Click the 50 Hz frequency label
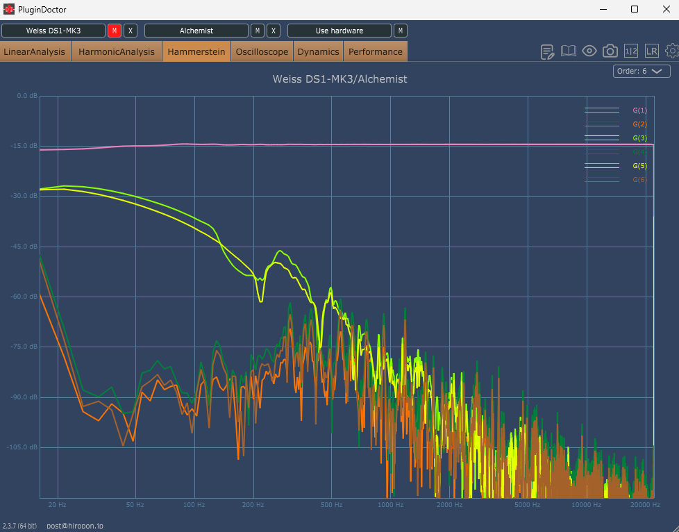This screenshot has height=532, width=679. tap(135, 505)
